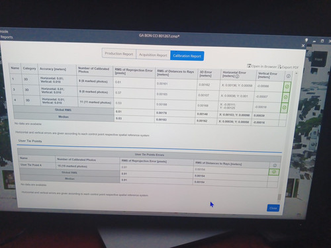Click the 'Median' row in control points table
This screenshot has width=331, height=248.
pos(64,117)
